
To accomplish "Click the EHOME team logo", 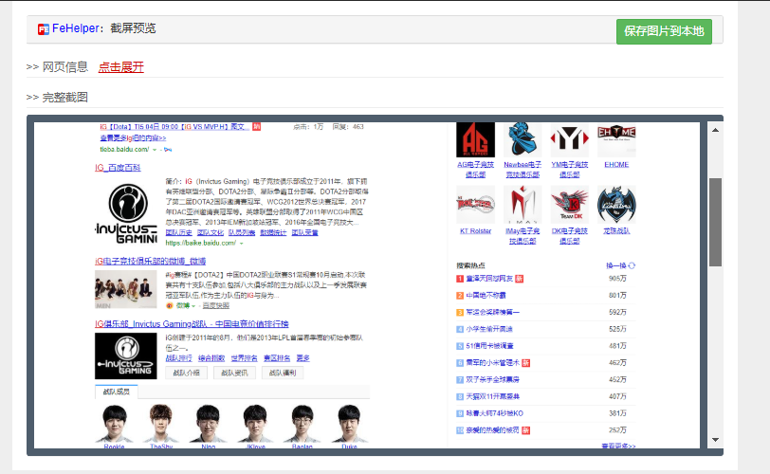I will click(x=616, y=140).
